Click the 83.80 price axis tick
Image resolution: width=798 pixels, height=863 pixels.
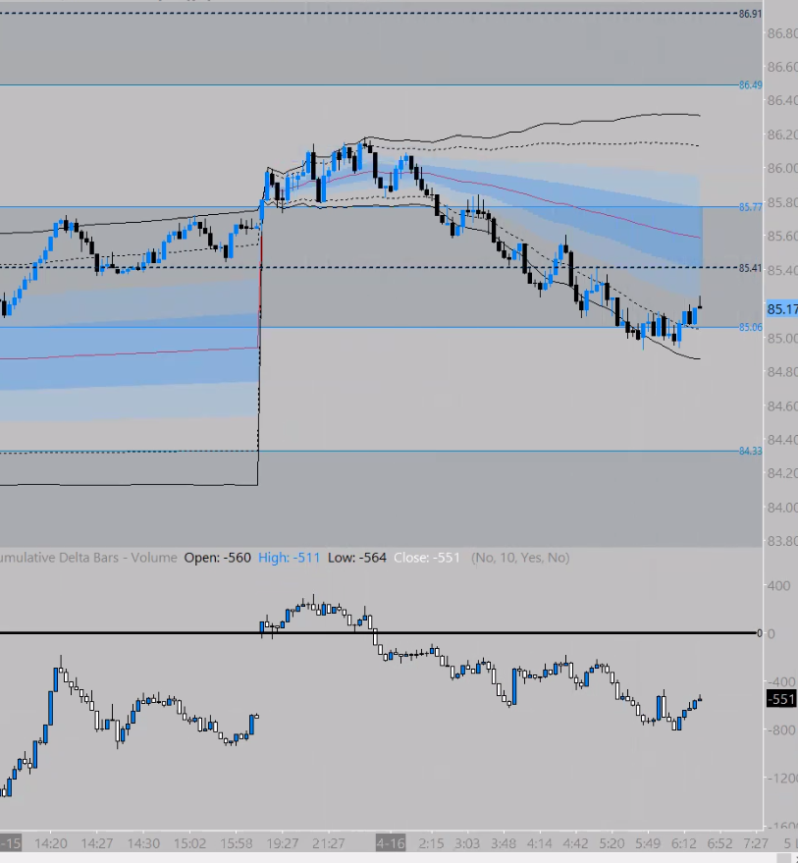(782, 541)
